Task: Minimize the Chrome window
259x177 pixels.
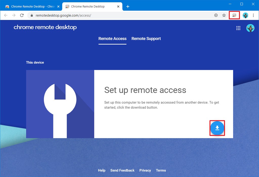Action: pyautogui.click(x=230, y=4)
